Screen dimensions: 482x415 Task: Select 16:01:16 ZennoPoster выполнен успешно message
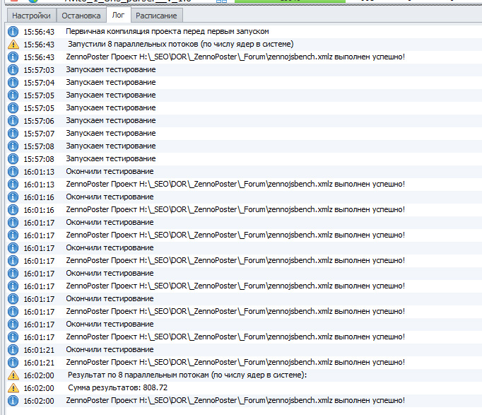[x=235, y=210]
